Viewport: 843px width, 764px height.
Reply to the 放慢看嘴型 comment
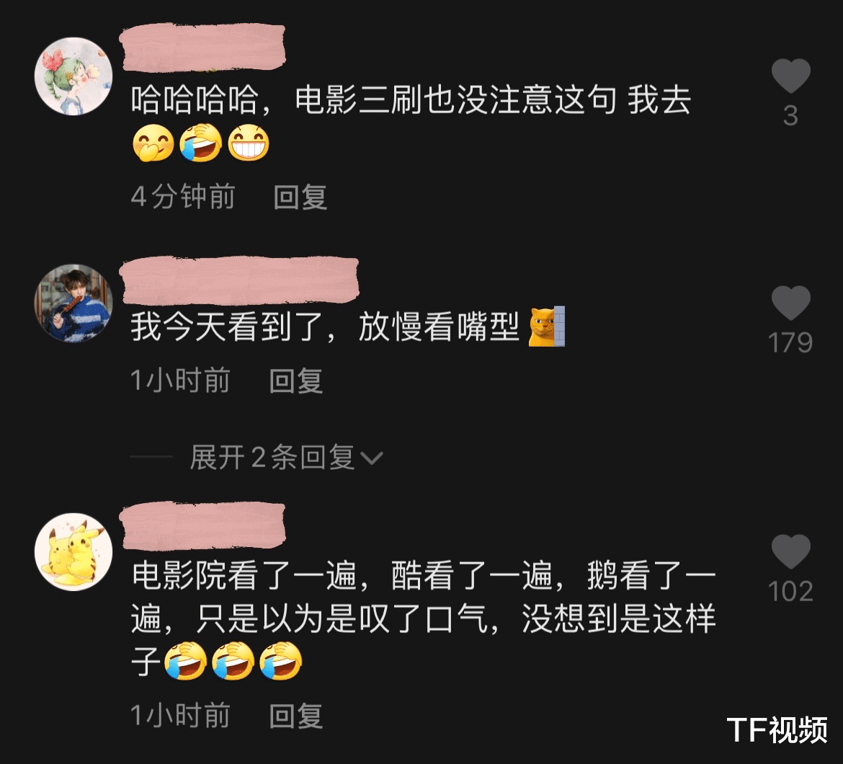295,381
